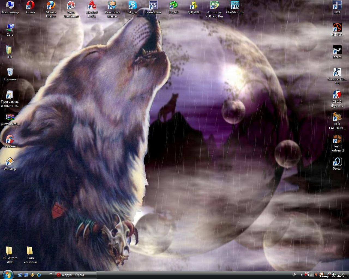
Task: Select the TeamSpeak desktop icon
Action: [x=153, y=7]
